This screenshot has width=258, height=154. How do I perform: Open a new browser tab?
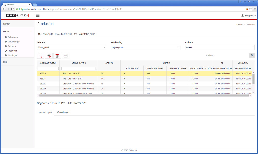pyautogui.click(x=35, y=5)
